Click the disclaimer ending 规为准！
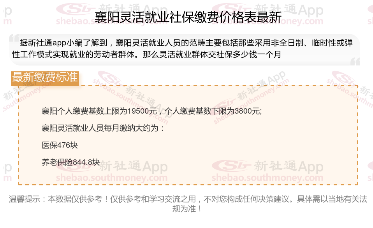This screenshot has height=228, width=373. [x=187, y=209]
